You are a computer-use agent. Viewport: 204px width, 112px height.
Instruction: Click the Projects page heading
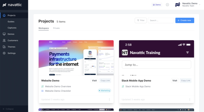[x=46, y=21]
